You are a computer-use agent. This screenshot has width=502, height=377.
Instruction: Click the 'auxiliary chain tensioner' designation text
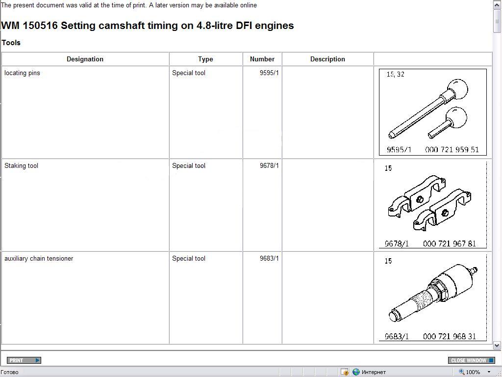39,258
